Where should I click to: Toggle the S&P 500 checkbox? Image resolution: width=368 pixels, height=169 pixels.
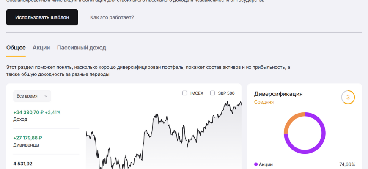(212, 93)
